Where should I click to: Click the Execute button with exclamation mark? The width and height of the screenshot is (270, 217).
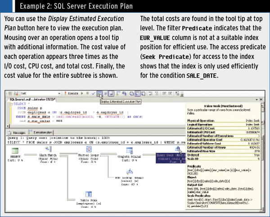coord(72,93)
